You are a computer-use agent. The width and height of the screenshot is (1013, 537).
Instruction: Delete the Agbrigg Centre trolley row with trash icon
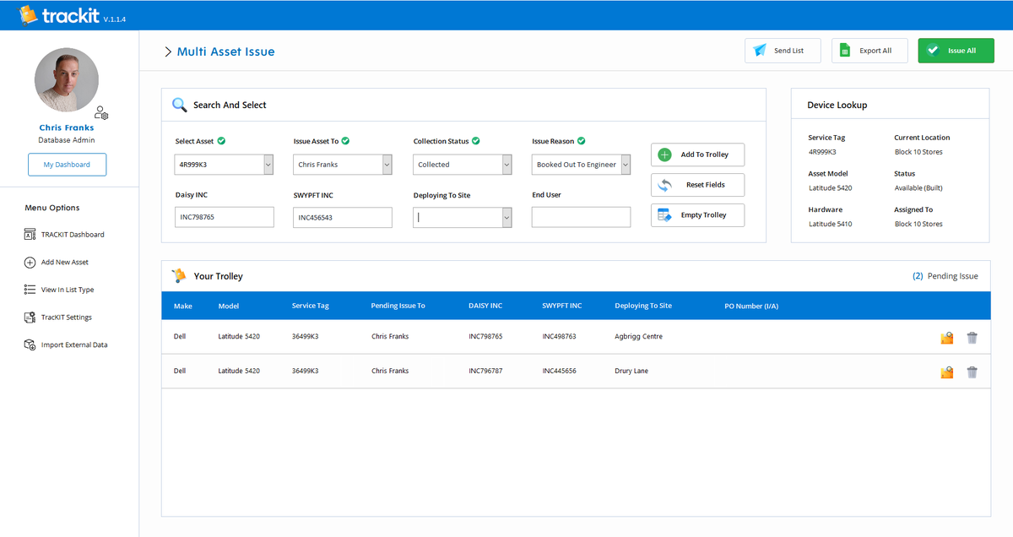point(972,336)
